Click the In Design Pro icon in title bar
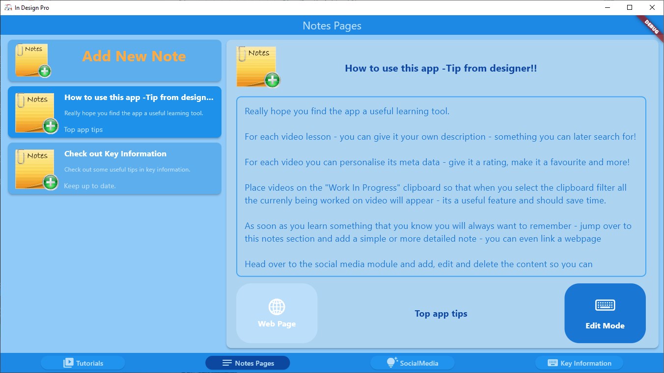This screenshot has height=373, width=664. (x=8, y=7)
